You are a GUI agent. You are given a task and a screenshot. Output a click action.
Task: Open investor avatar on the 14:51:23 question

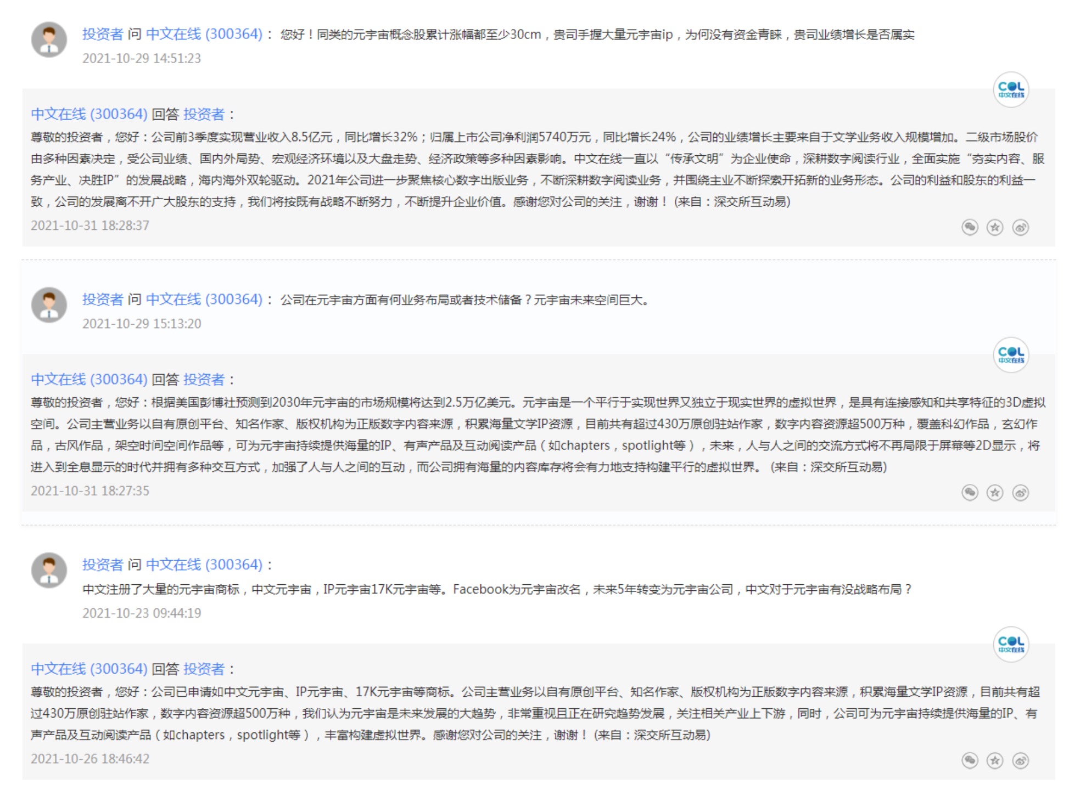pos(49,39)
